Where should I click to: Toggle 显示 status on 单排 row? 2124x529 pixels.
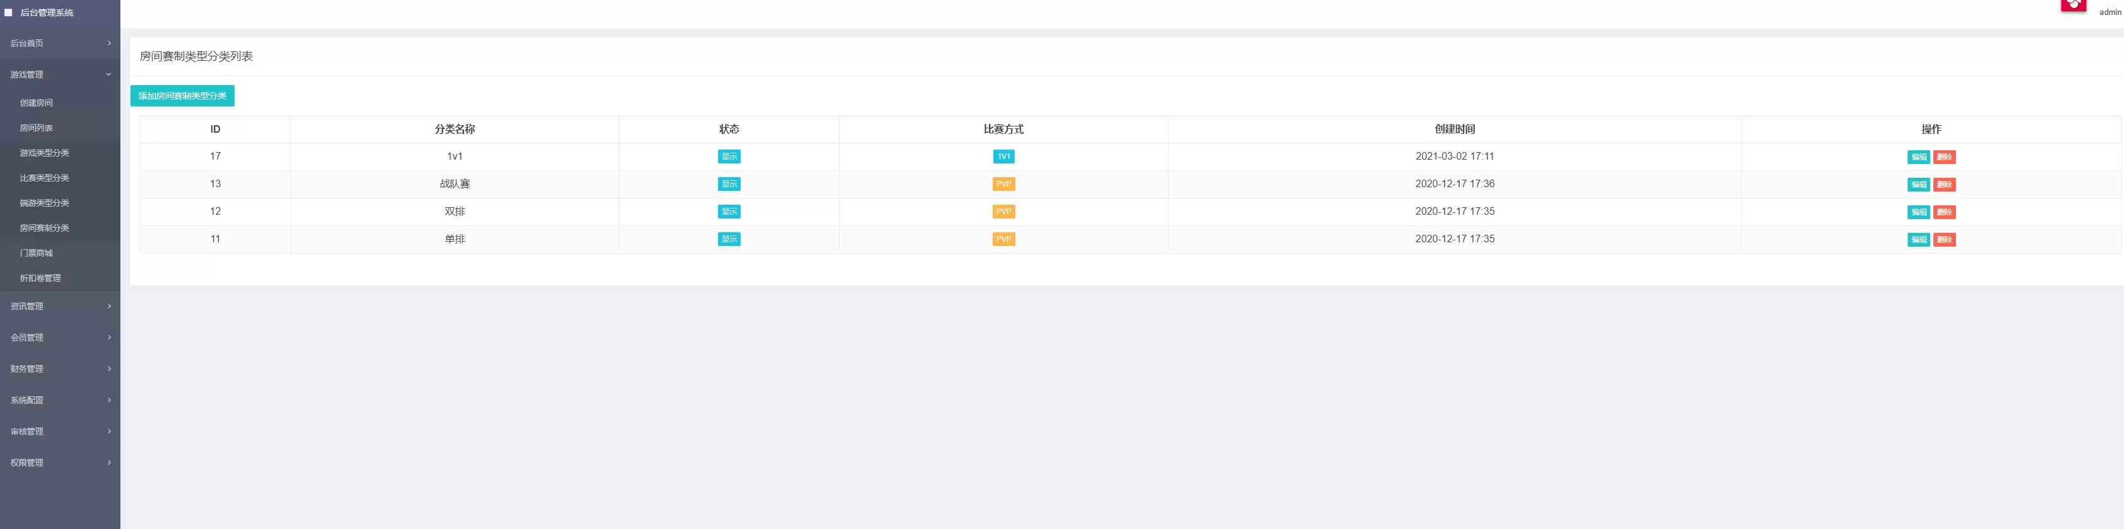coord(729,239)
